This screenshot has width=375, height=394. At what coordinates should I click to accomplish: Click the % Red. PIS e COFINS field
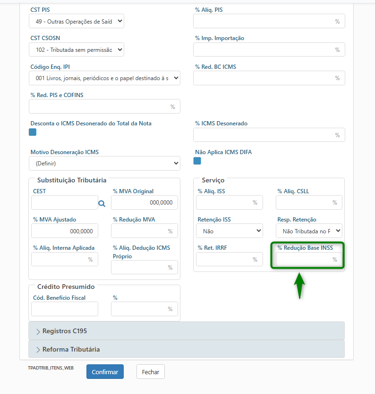pos(99,107)
